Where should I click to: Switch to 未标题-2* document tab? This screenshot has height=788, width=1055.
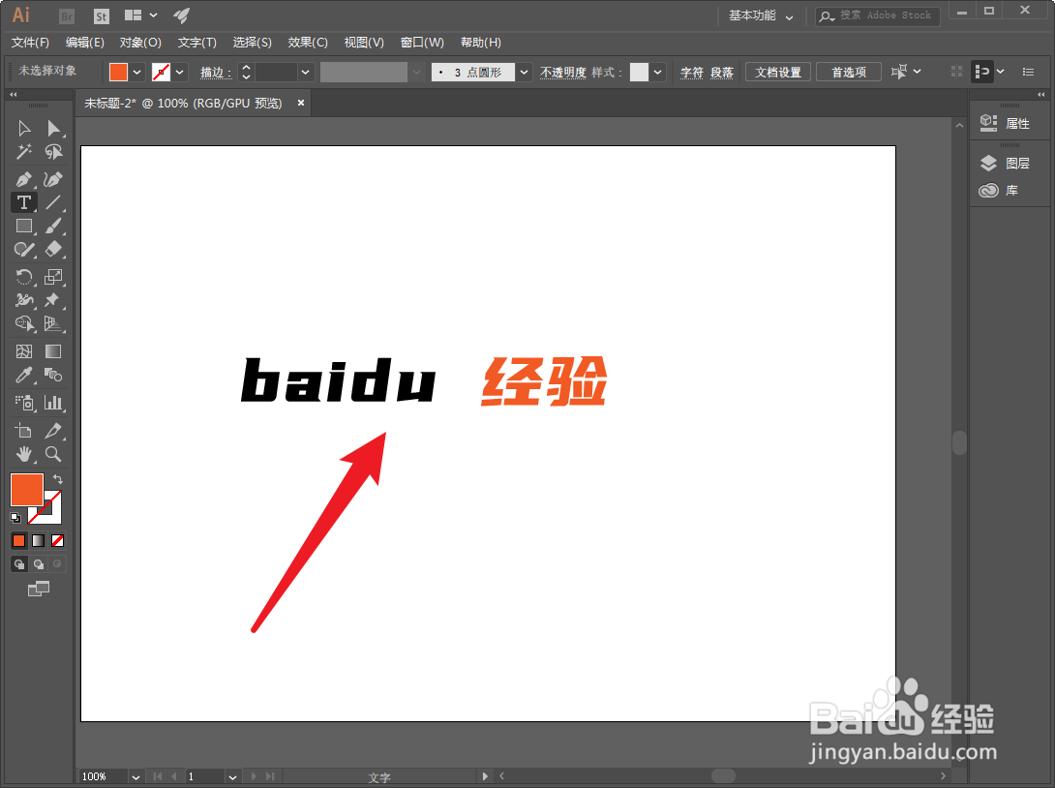(183, 103)
